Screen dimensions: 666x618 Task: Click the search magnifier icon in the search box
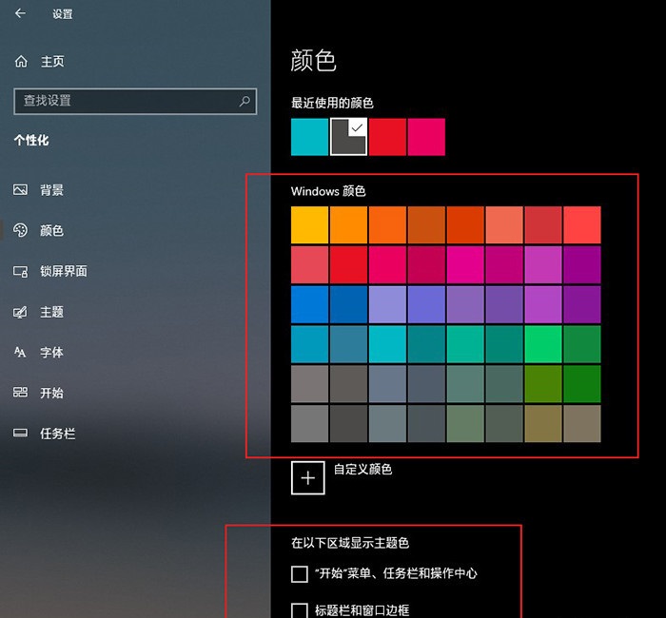(x=245, y=101)
